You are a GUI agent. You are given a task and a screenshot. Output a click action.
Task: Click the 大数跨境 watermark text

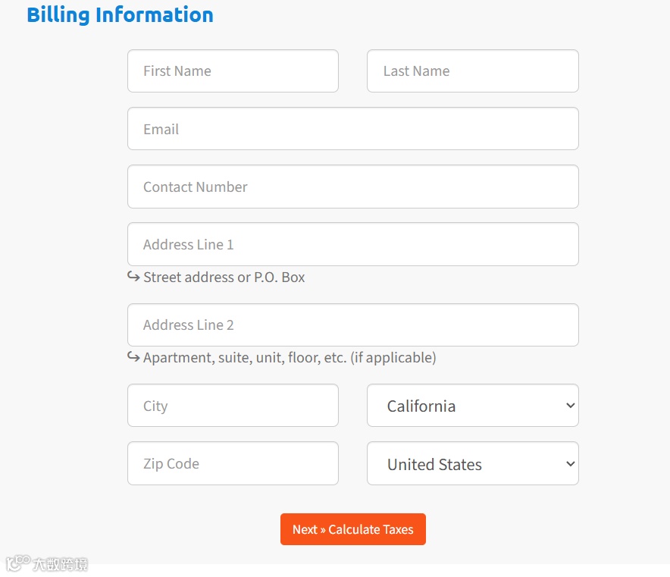(60, 564)
